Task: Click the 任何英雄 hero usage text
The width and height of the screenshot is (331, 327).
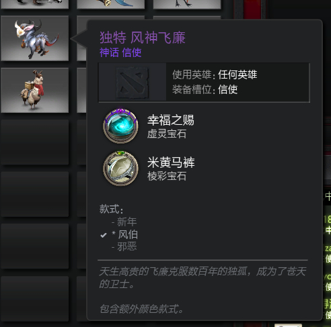Action: (237, 75)
